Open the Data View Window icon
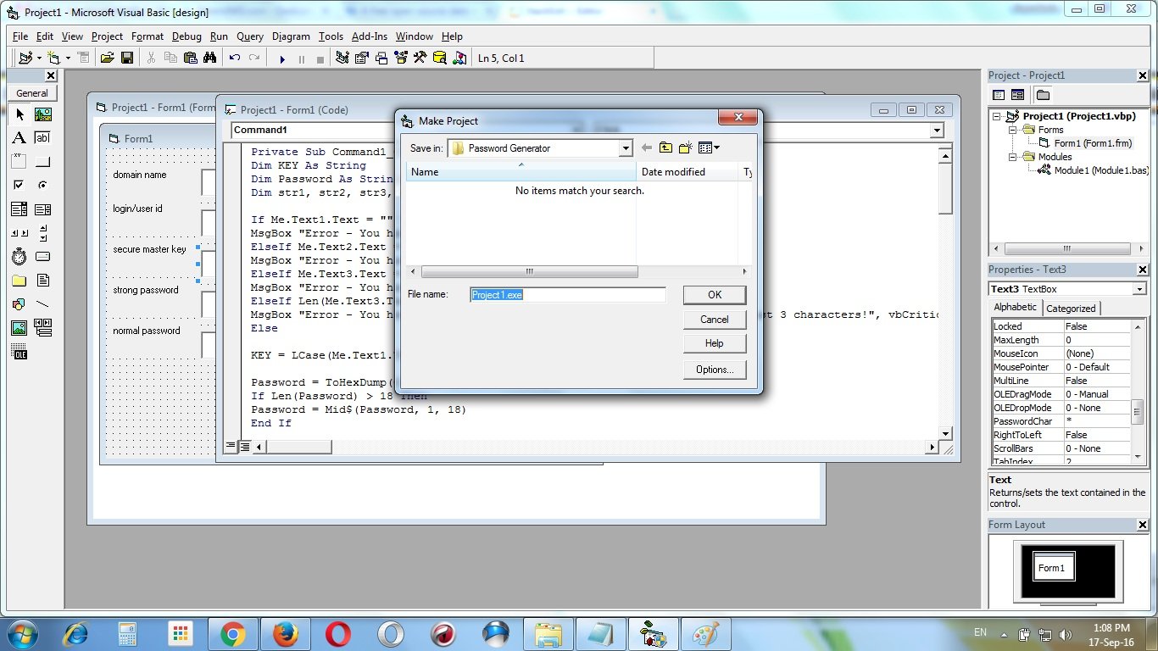 point(439,58)
